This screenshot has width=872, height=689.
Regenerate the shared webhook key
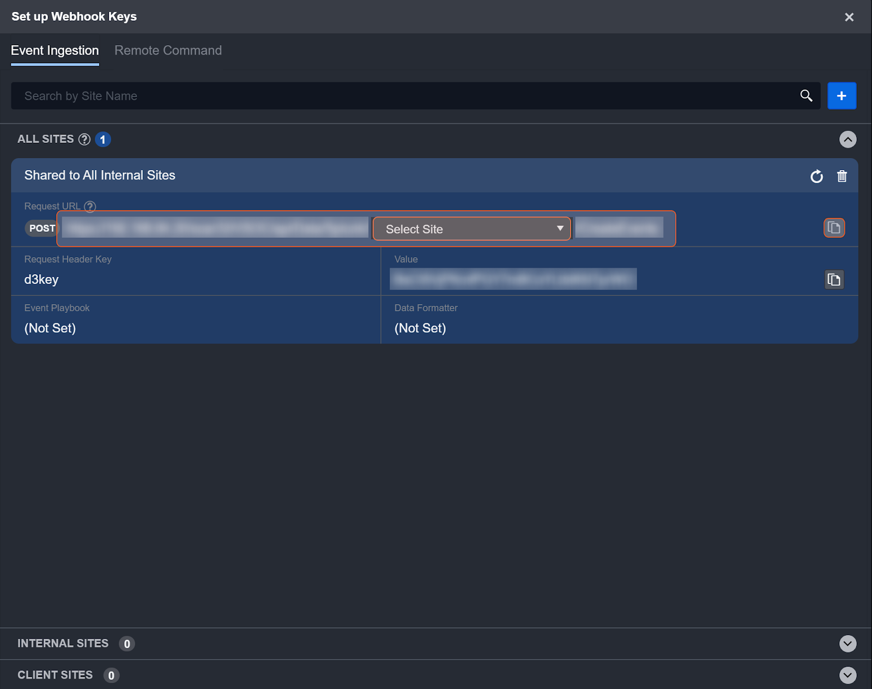pyautogui.click(x=816, y=176)
